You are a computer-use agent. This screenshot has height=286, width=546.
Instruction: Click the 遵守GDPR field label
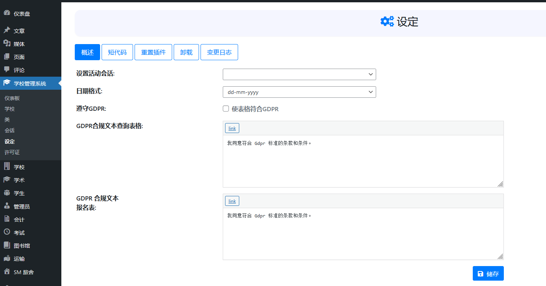click(91, 108)
